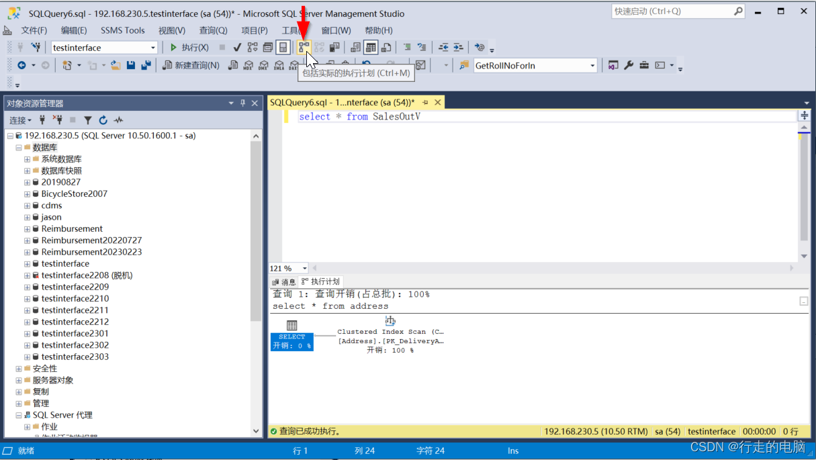Connect Object Explorer with the plug icon
This screenshot has height=460, width=816.
point(42,120)
